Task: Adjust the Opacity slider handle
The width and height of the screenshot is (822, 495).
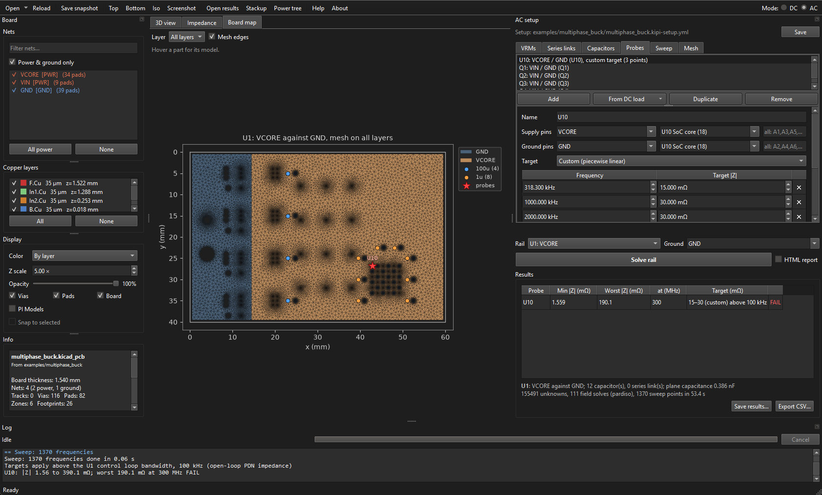Action: point(115,283)
